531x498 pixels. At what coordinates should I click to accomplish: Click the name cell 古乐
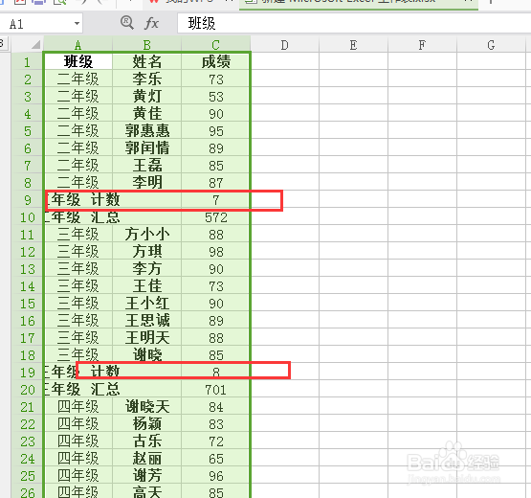[x=146, y=441]
